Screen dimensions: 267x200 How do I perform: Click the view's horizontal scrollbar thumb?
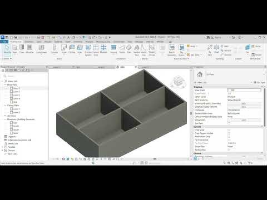pos(155,159)
